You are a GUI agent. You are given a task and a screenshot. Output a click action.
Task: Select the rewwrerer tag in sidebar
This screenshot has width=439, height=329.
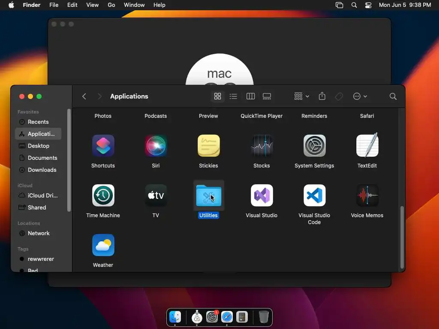(x=38, y=259)
